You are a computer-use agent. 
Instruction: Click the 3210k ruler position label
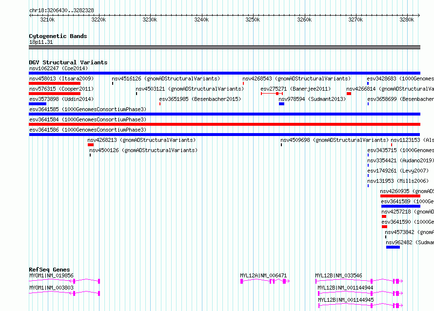pyautogui.click(x=47, y=19)
